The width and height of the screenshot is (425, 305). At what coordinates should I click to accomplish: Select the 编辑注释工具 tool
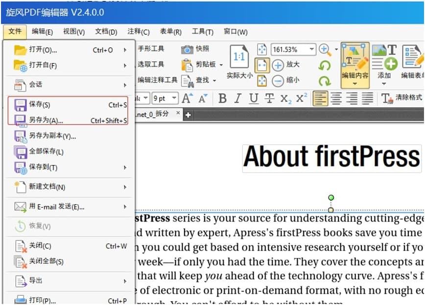click(x=157, y=80)
